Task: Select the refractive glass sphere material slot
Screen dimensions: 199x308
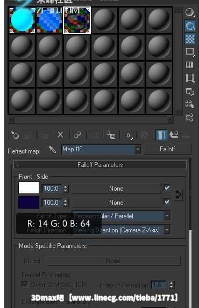Action: (x=77, y=20)
